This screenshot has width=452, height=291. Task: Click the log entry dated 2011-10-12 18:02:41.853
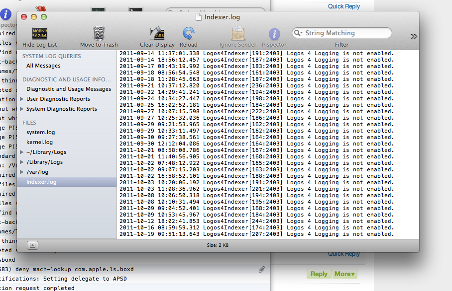pos(256,221)
